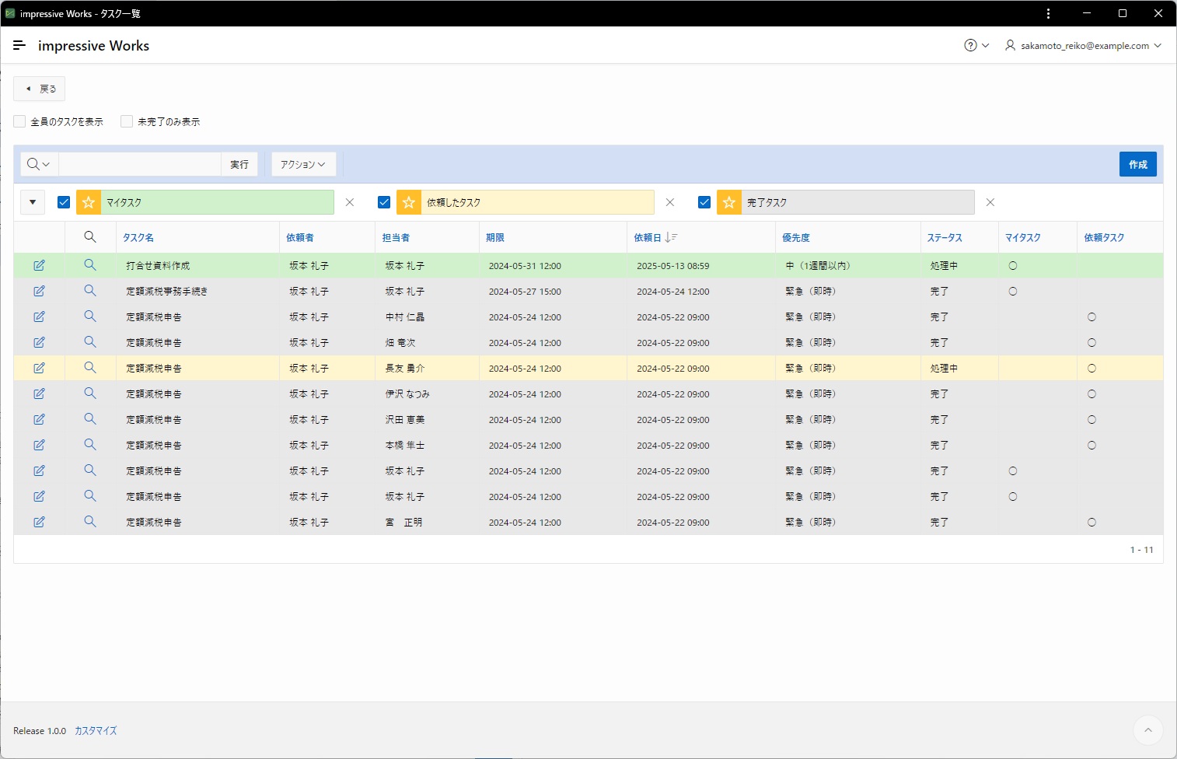Edit the 打合せ資料作成 task
1177x759 pixels.
[39, 265]
